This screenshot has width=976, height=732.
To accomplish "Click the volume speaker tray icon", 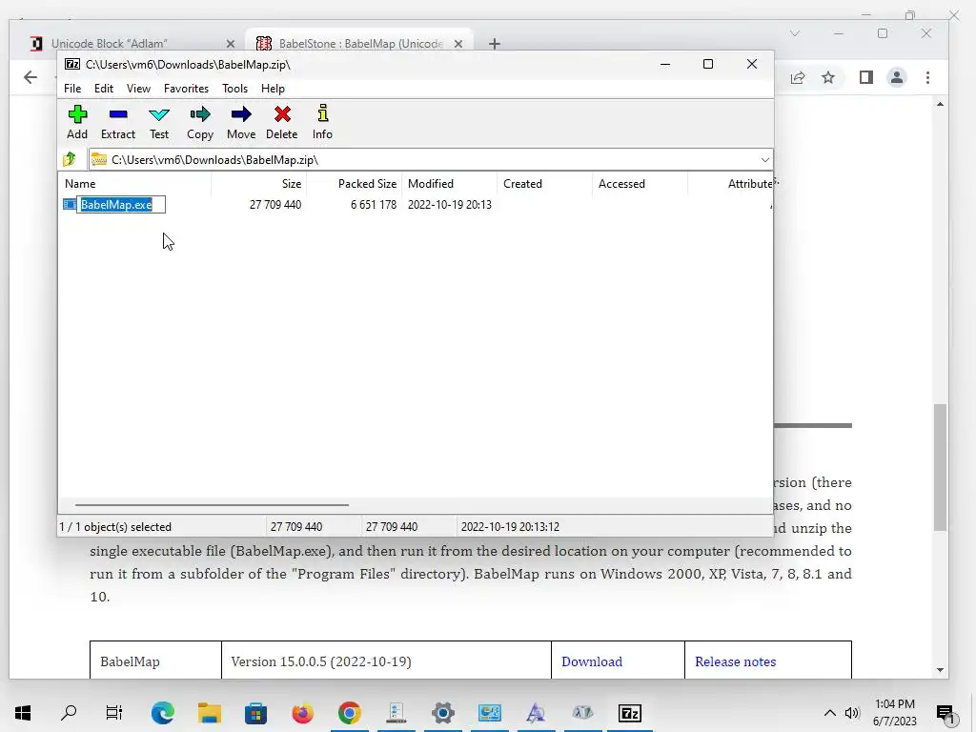I will pyautogui.click(x=851, y=713).
